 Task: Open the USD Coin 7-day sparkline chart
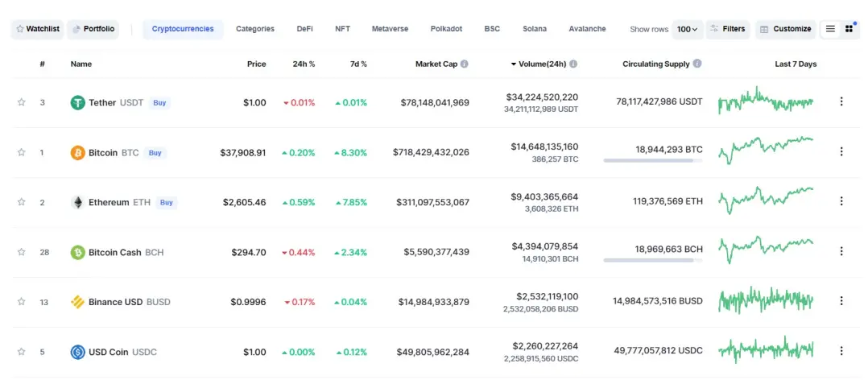pyautogui.click(x=767, y=349)
